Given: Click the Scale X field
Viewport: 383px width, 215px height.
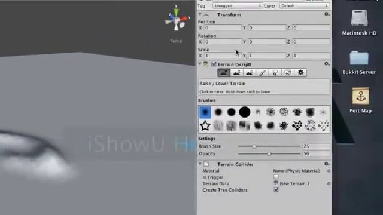Looking at the screenshot, I should 223,56.
